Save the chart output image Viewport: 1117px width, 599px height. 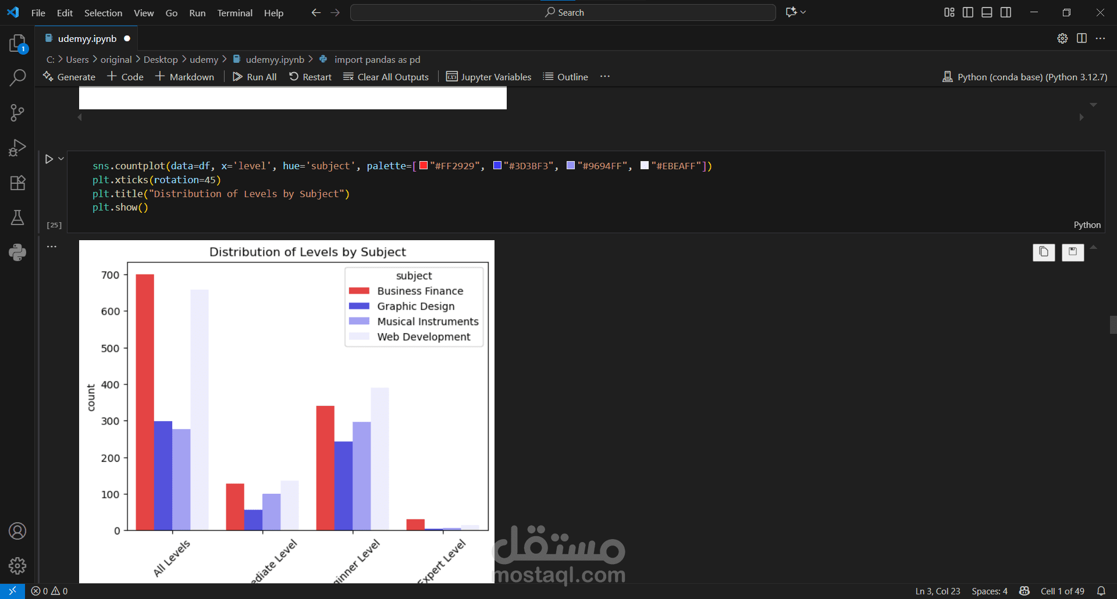coord(1073,252)
